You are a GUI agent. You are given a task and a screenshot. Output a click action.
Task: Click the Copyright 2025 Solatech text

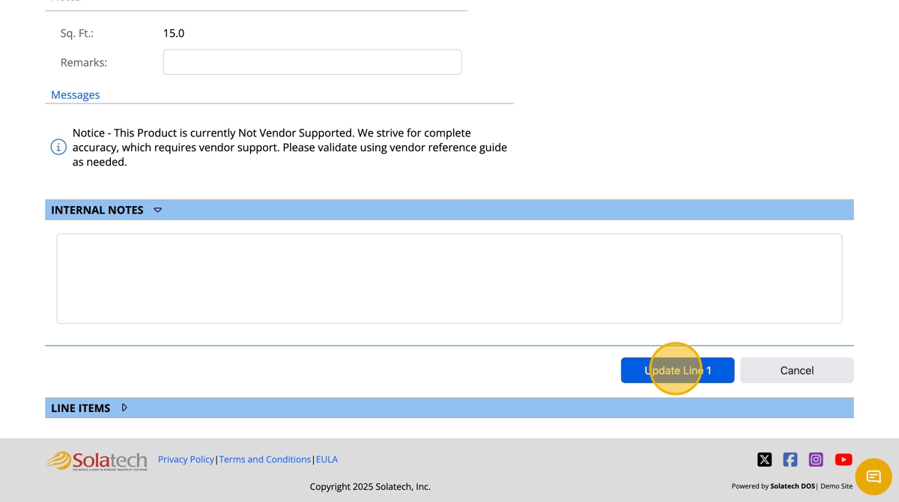click(x=370, y=486)
